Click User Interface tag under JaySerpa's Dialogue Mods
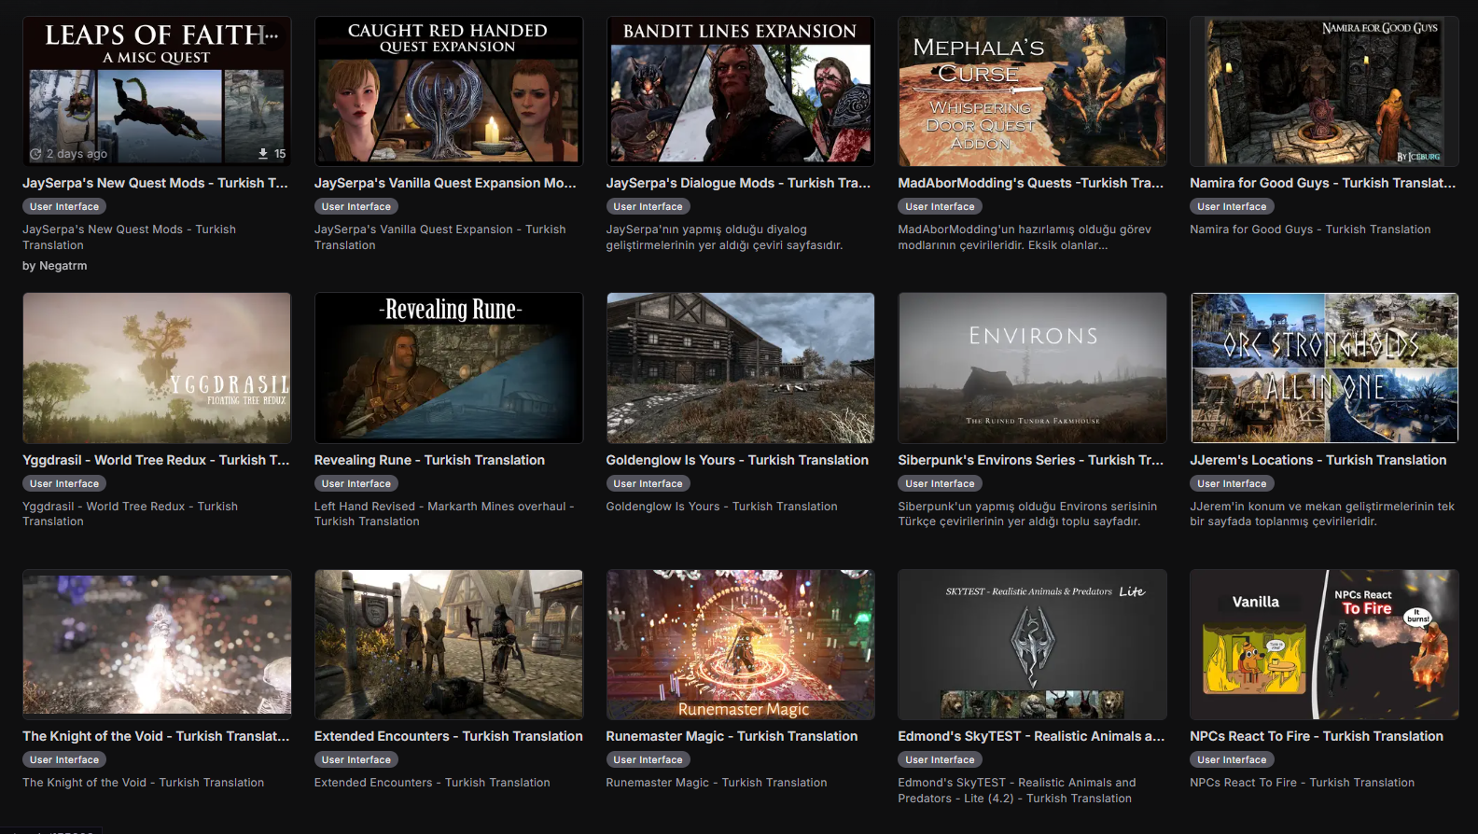This screenshot has height=834, width=1478. pyautogui.click(x=648, y=206)
